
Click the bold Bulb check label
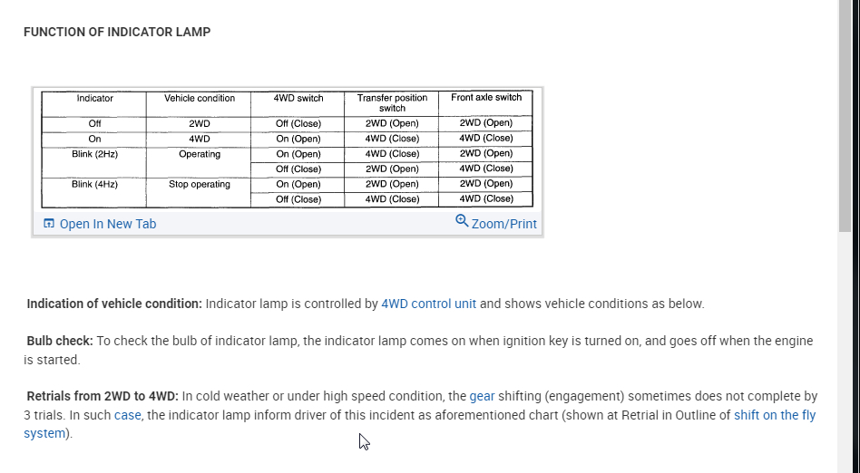click(x=60, y=341)
